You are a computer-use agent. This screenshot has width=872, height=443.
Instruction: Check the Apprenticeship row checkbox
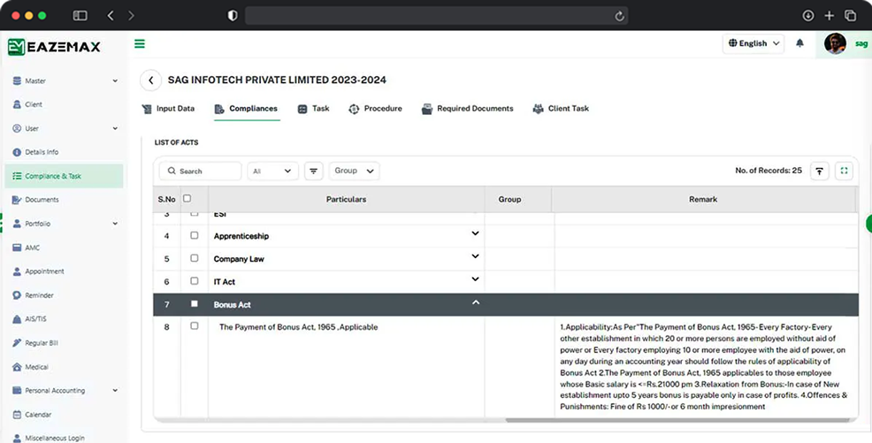[x=194, y=235]
